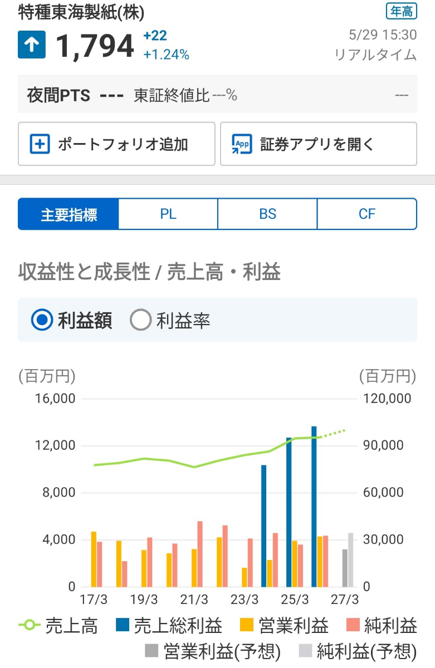This screenshot has height=668, width=435.
Task: Add stock with ポートフォリオ追加 button
Action: [x=116, y=144]
